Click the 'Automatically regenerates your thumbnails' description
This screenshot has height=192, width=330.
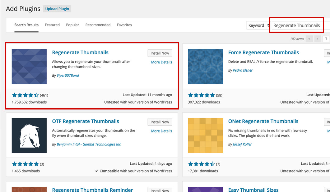[x=93, y=133]
